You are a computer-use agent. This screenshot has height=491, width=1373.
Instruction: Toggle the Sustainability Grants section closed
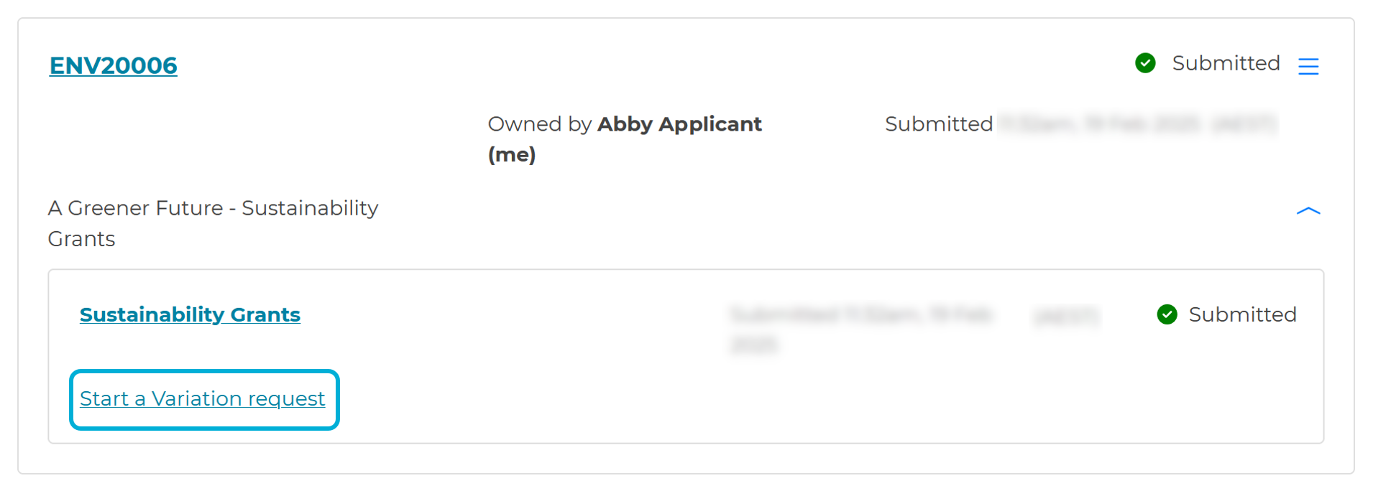(x=1310, y=210)
